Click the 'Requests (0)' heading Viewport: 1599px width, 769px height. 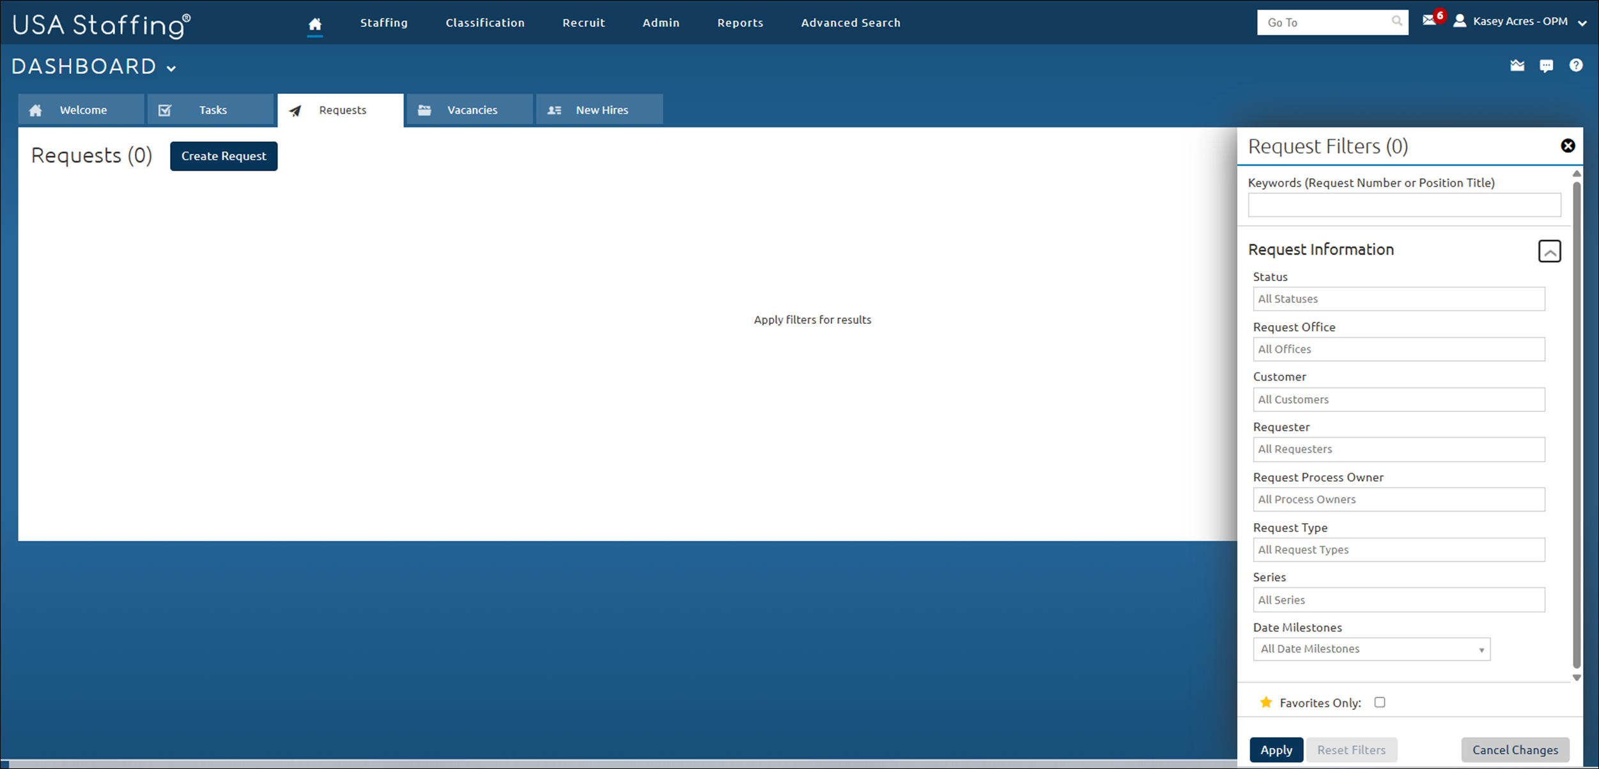[91, 156]
